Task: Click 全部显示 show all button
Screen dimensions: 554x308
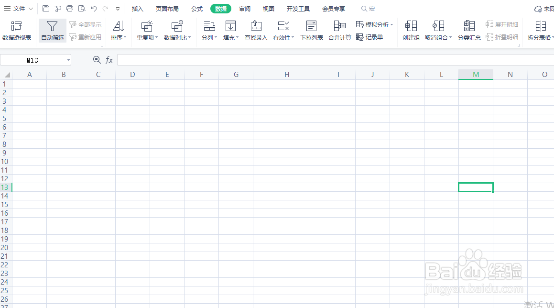Action: [x=85, y=24]
